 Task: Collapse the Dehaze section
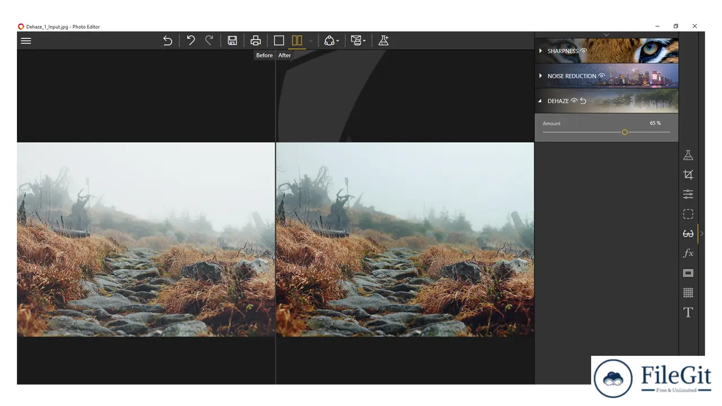tap(540, 101)
